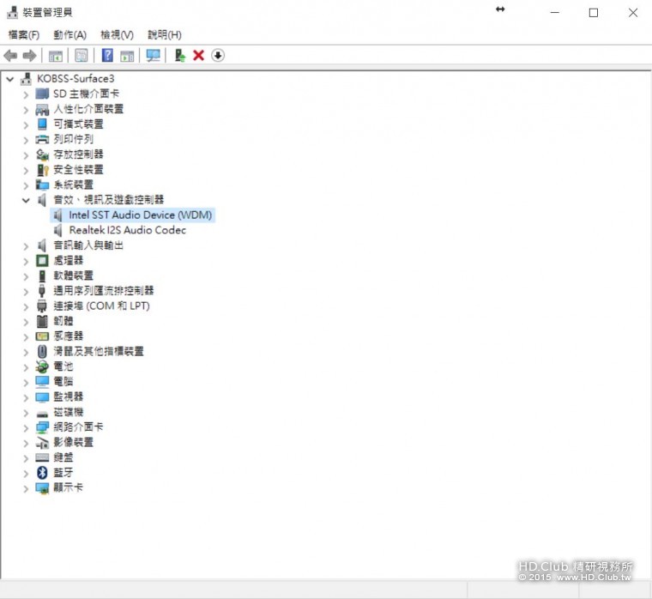
Task: Click the SD 主機介面卡 category icon
Action: (x=42, y=94)
